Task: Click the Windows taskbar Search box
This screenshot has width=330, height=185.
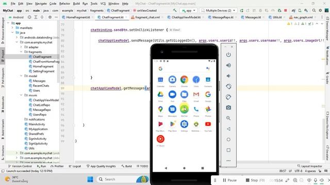Action: click(x=122, y=179)
